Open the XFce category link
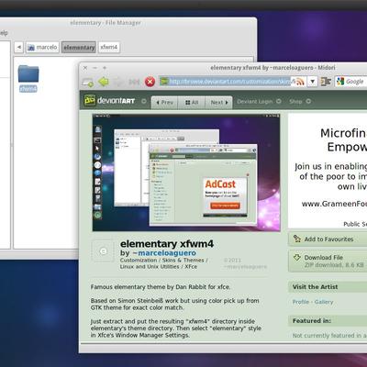The width and height of the screenshot is (367, 367). [191, 267]
